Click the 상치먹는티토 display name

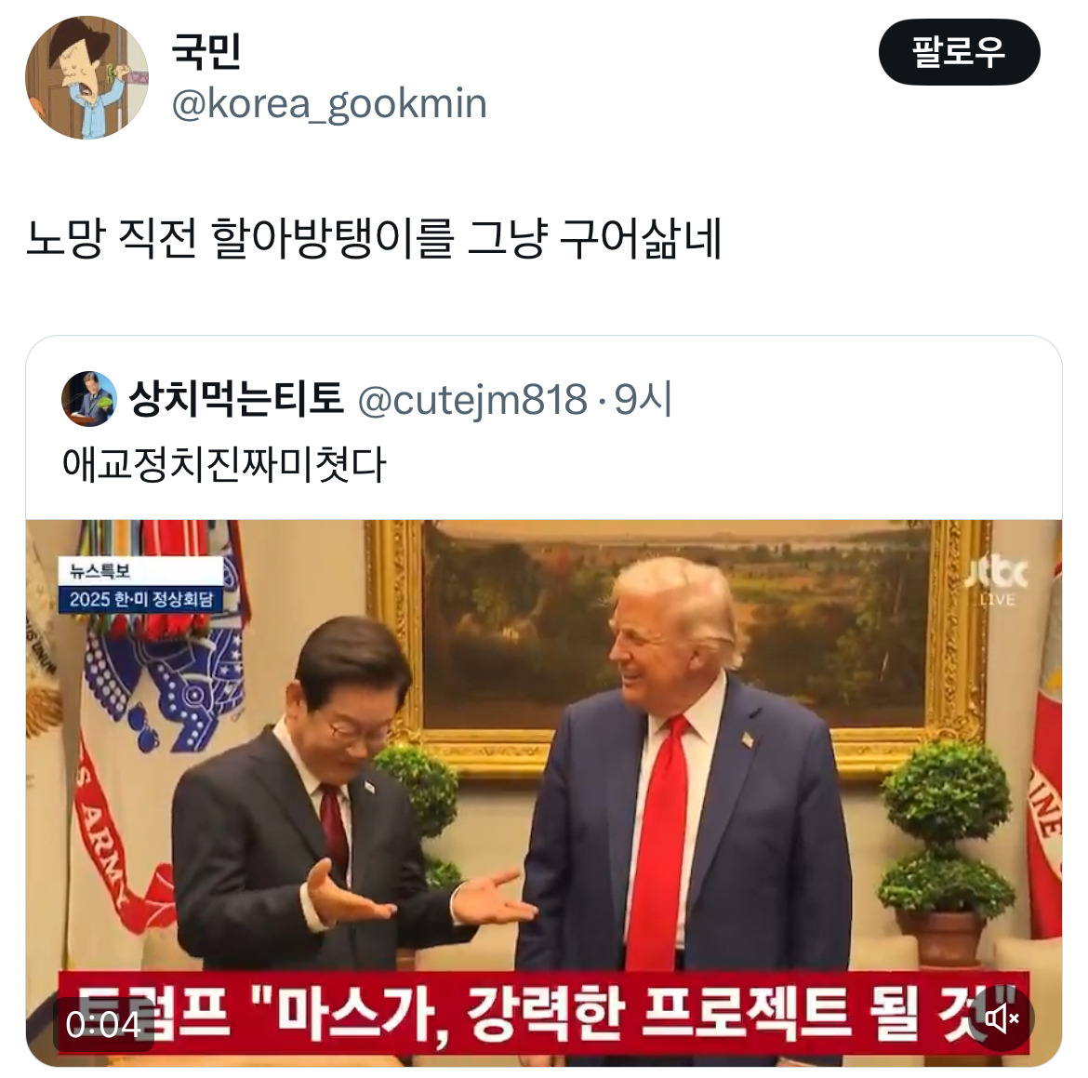[x=236, y=399]
